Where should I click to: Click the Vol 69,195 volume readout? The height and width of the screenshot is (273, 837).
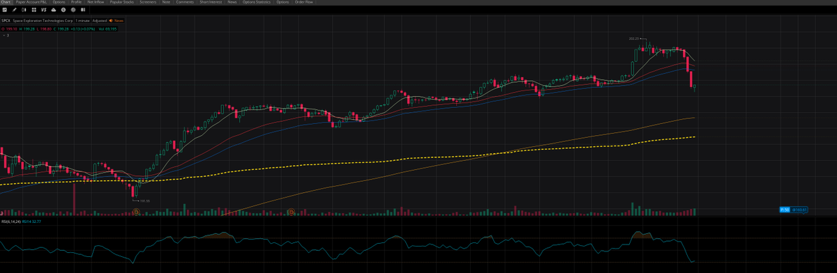point(107,29)
